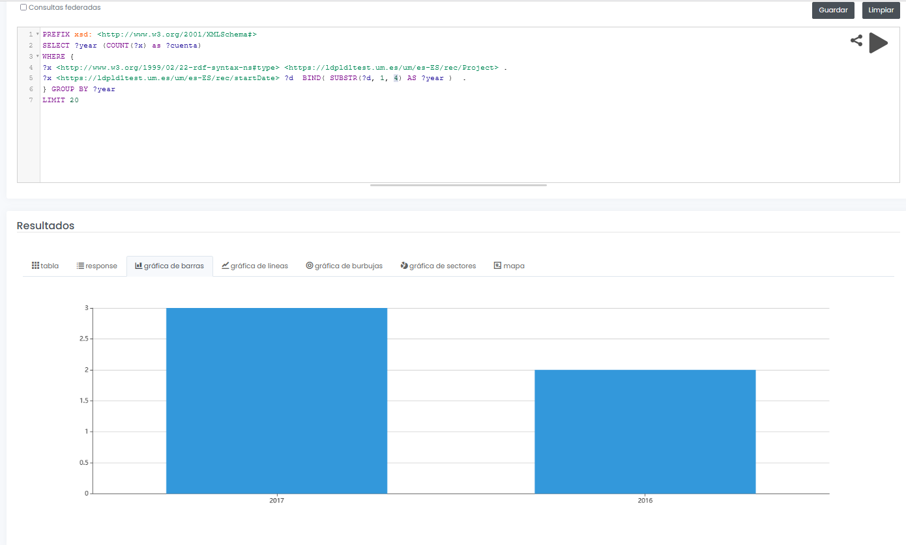This screenshot has height=545, width=906.
Task: Place cursor on LIMIT 20 line
Action: click(61, 100)
